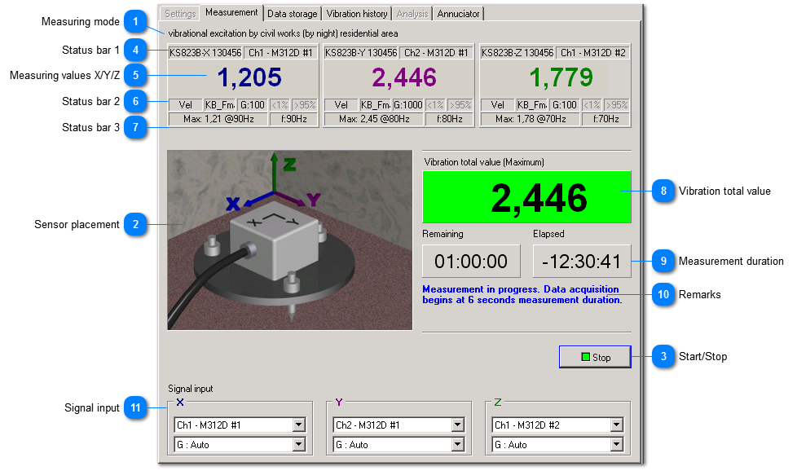
Task: Open the Ch1 - M312D #1 dropdown under X
Action: tap(240, 425)
